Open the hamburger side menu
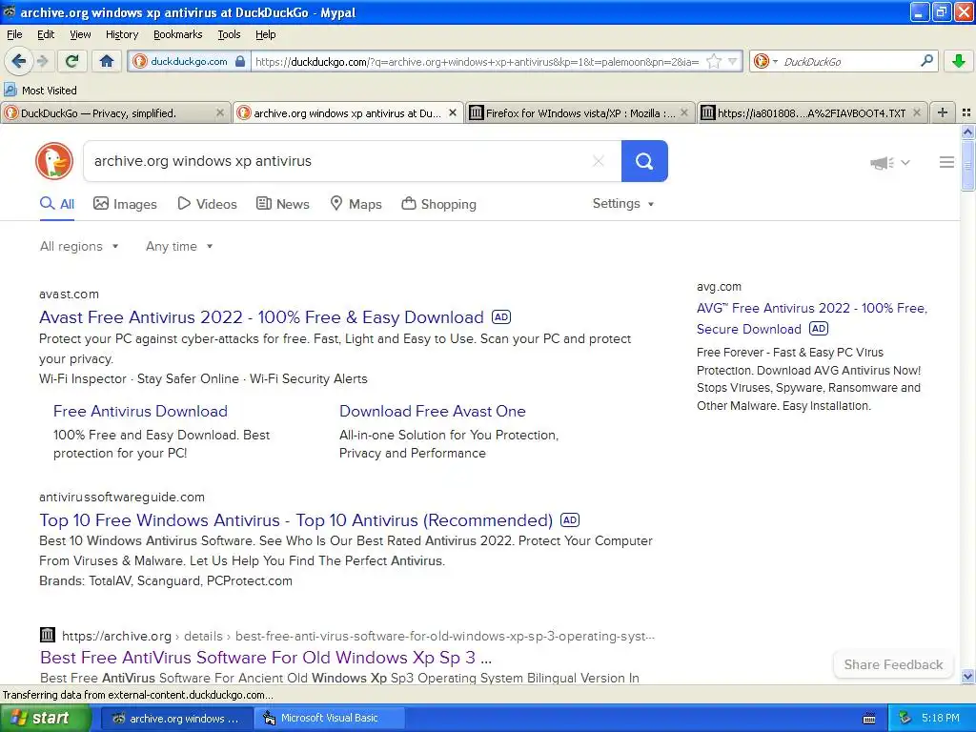 (x=946, y=162)
